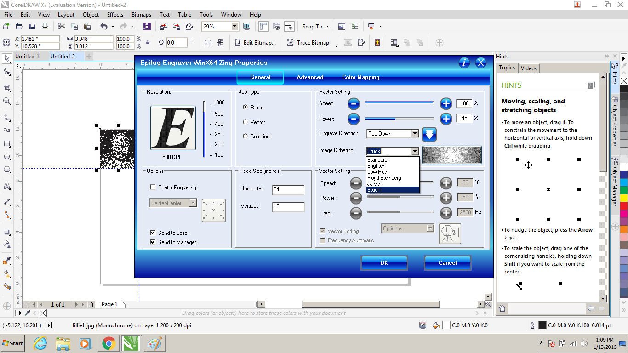This screenshot has height=353, width=628.
Task: Select the Vector job type
Action: tap(245, 122)
